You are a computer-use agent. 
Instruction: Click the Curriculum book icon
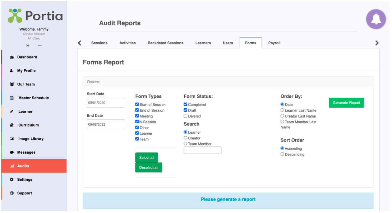click(x=12, y=125)
